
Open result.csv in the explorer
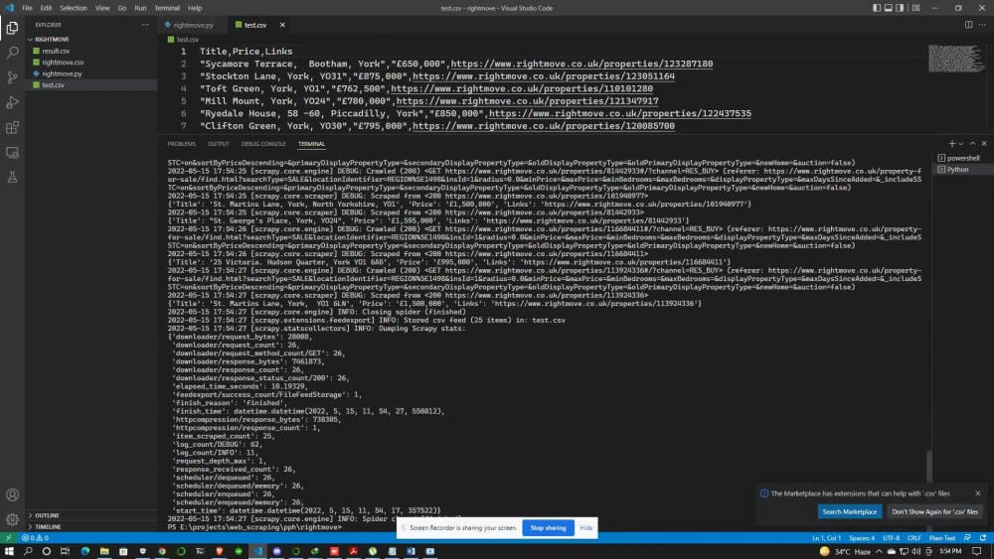pos(91,51)
